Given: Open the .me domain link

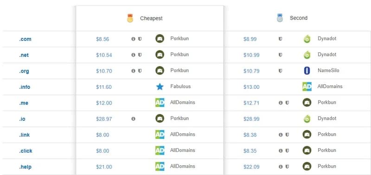Looking at the screenshot, I should (x=24, y=103).
